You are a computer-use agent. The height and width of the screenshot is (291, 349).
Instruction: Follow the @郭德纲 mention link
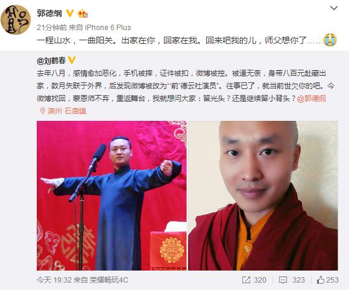coord(312,99)
